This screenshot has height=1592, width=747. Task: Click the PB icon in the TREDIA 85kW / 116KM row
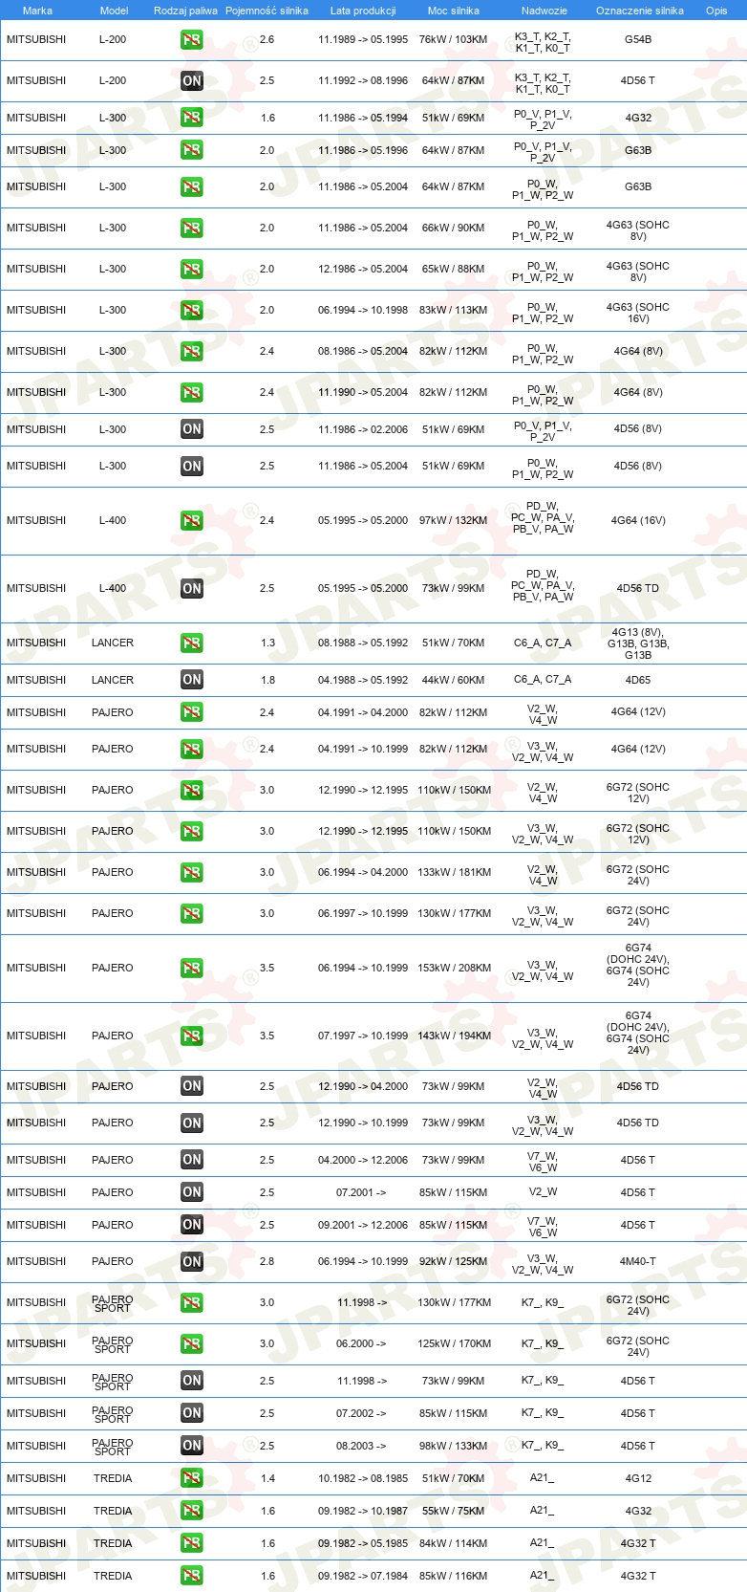point(192,1576)
